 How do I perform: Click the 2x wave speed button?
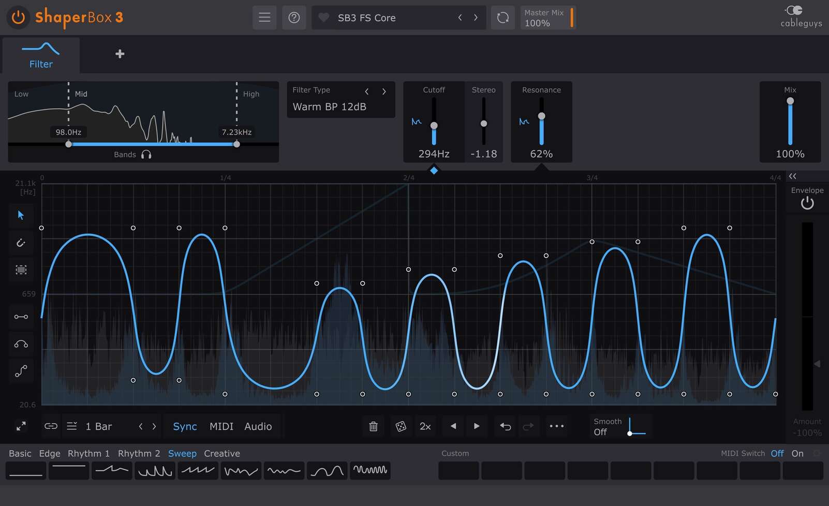[x=425, y=426]
